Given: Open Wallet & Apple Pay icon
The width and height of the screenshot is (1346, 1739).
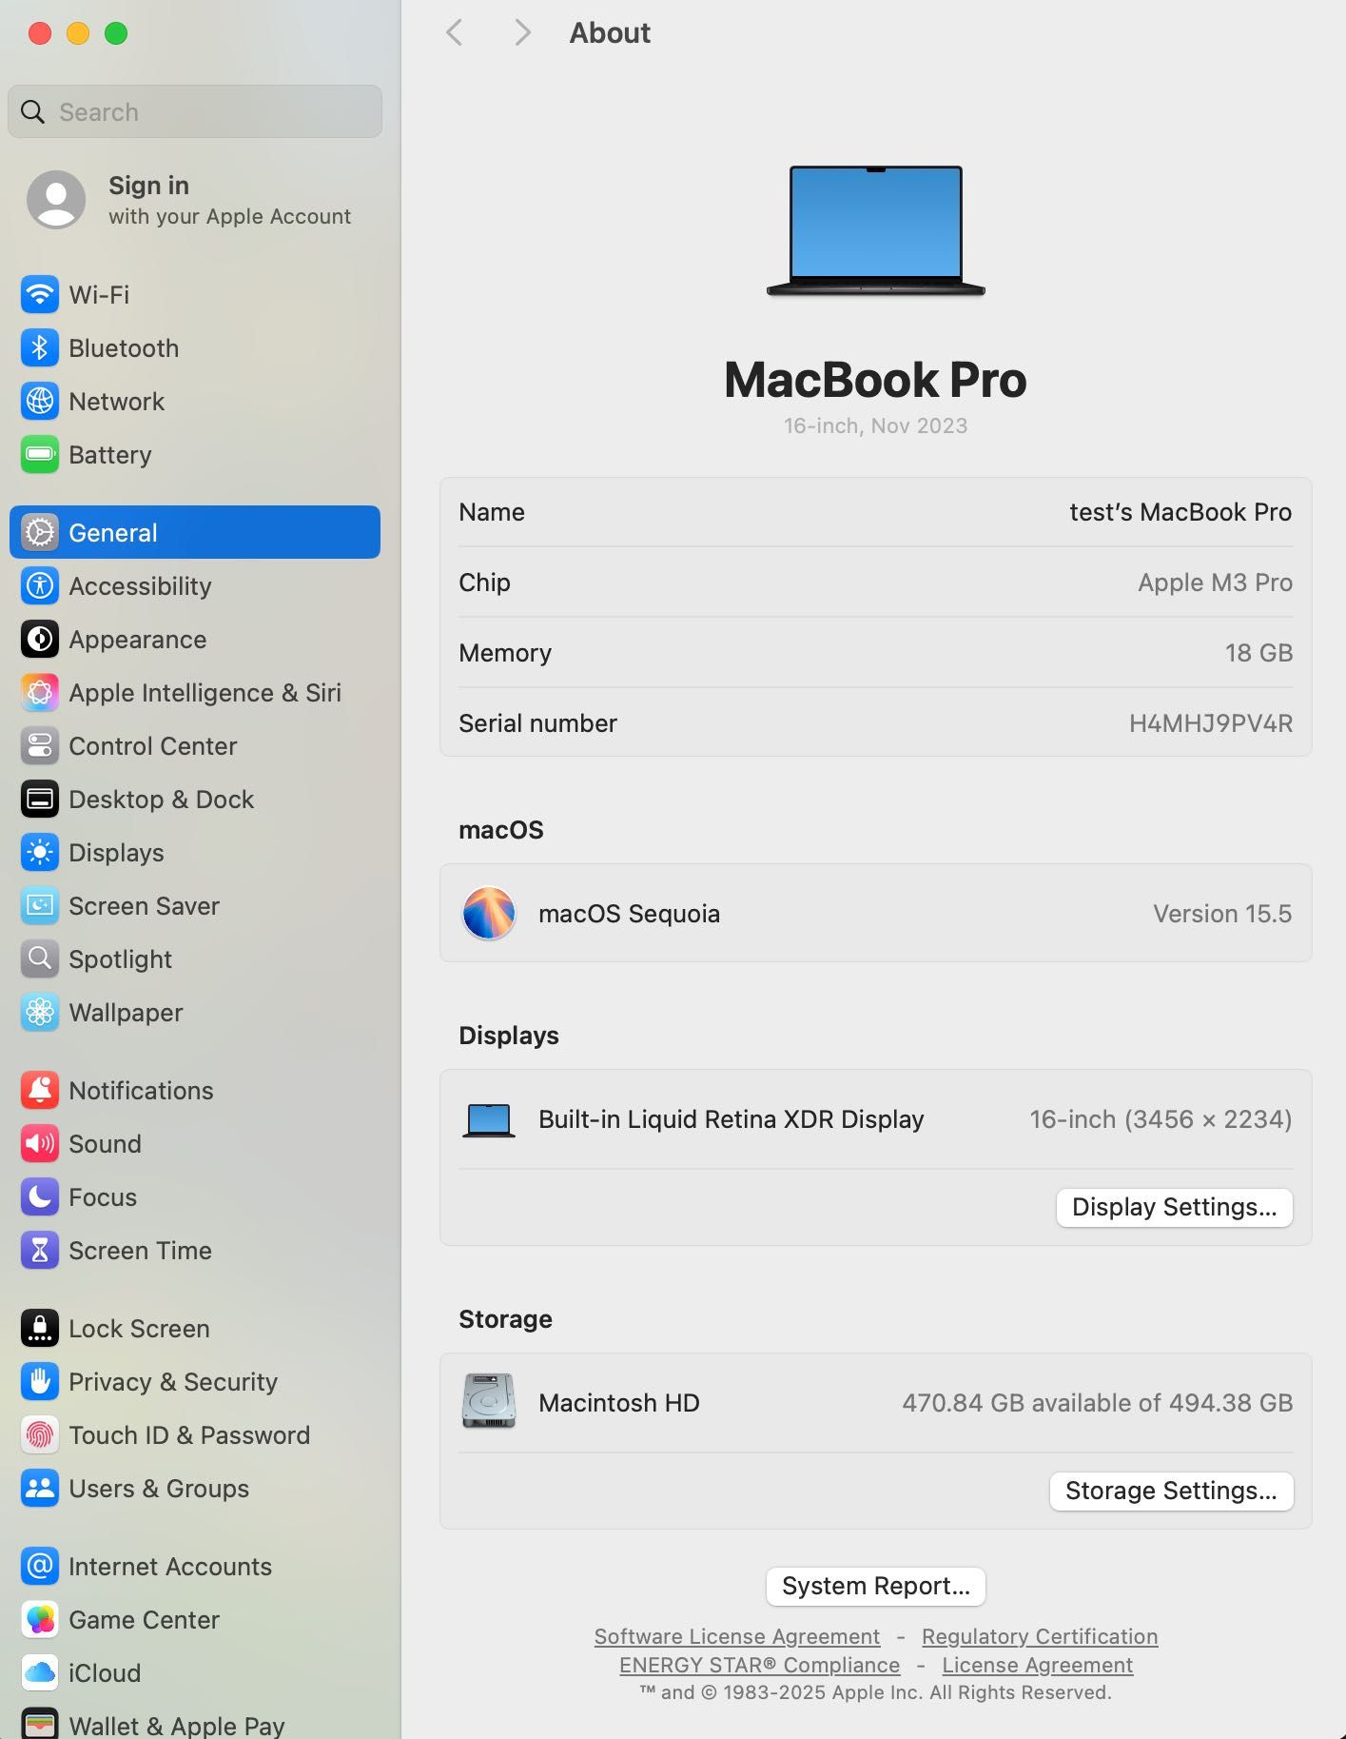Looking at the screenshot, I should click(x=40, y=1724).
